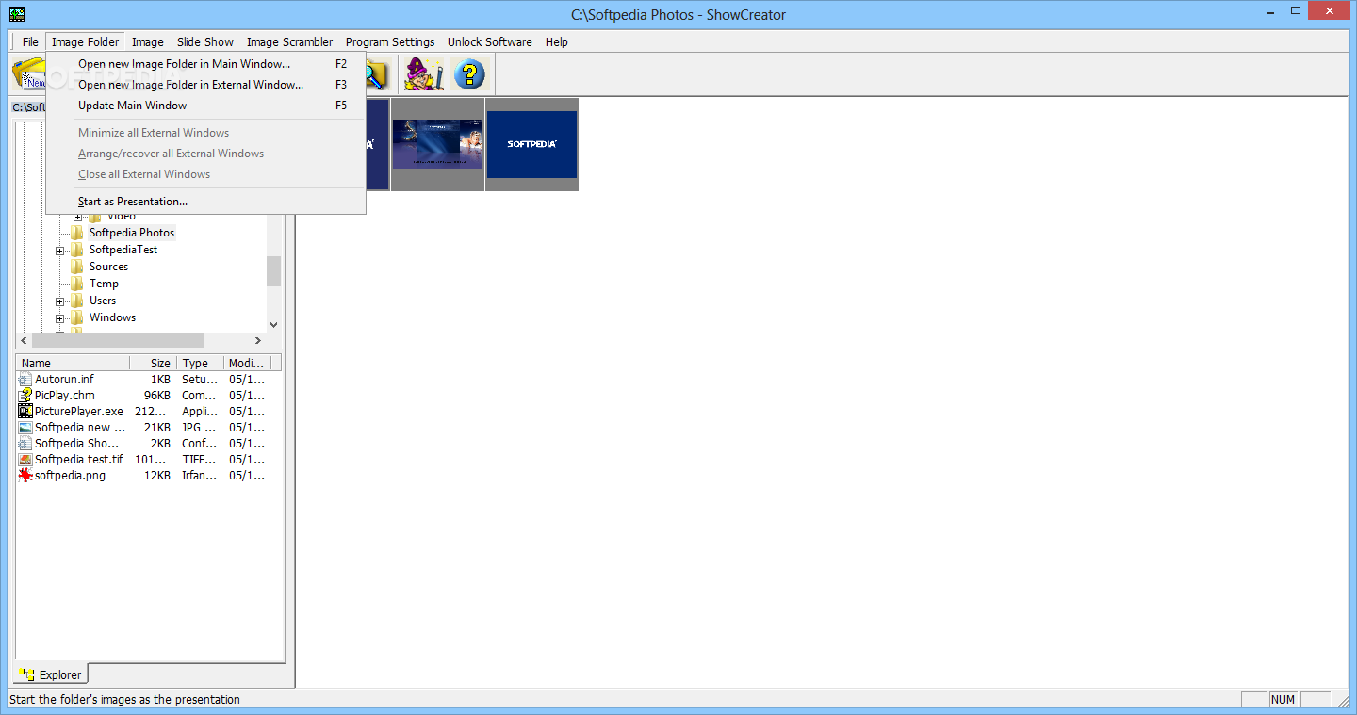The width and height of the screenshot is (1357, 715).
Task: Open the File menu
Action: click(x=30, y=41)
